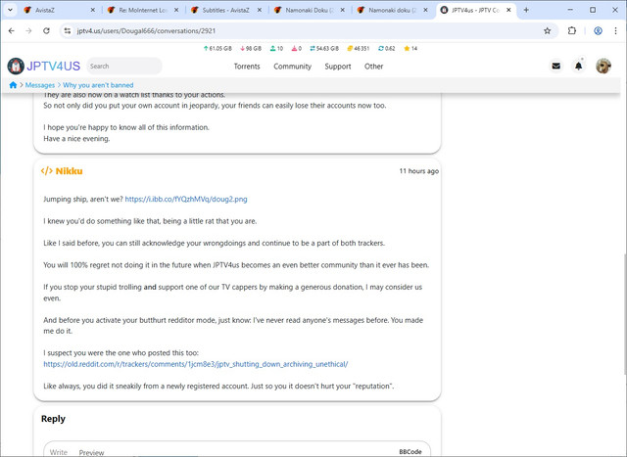627x457 pixels.
Task: Click the JPTV4US site logo
Action: [44, 66]
